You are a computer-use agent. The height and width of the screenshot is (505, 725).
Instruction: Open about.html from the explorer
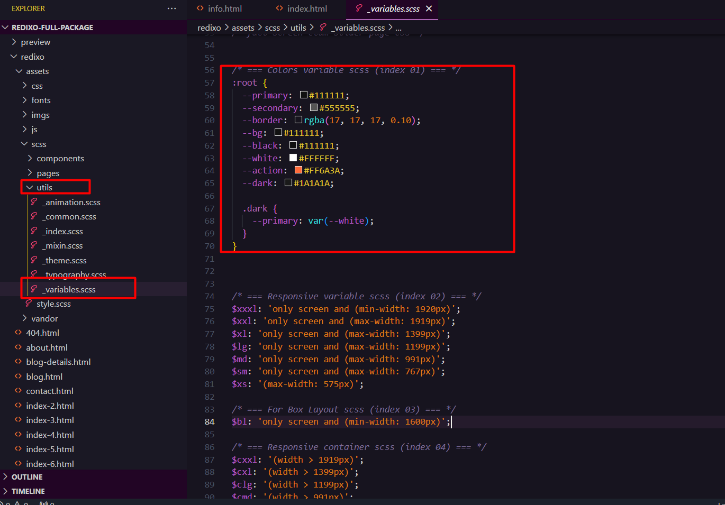point(47,347)
